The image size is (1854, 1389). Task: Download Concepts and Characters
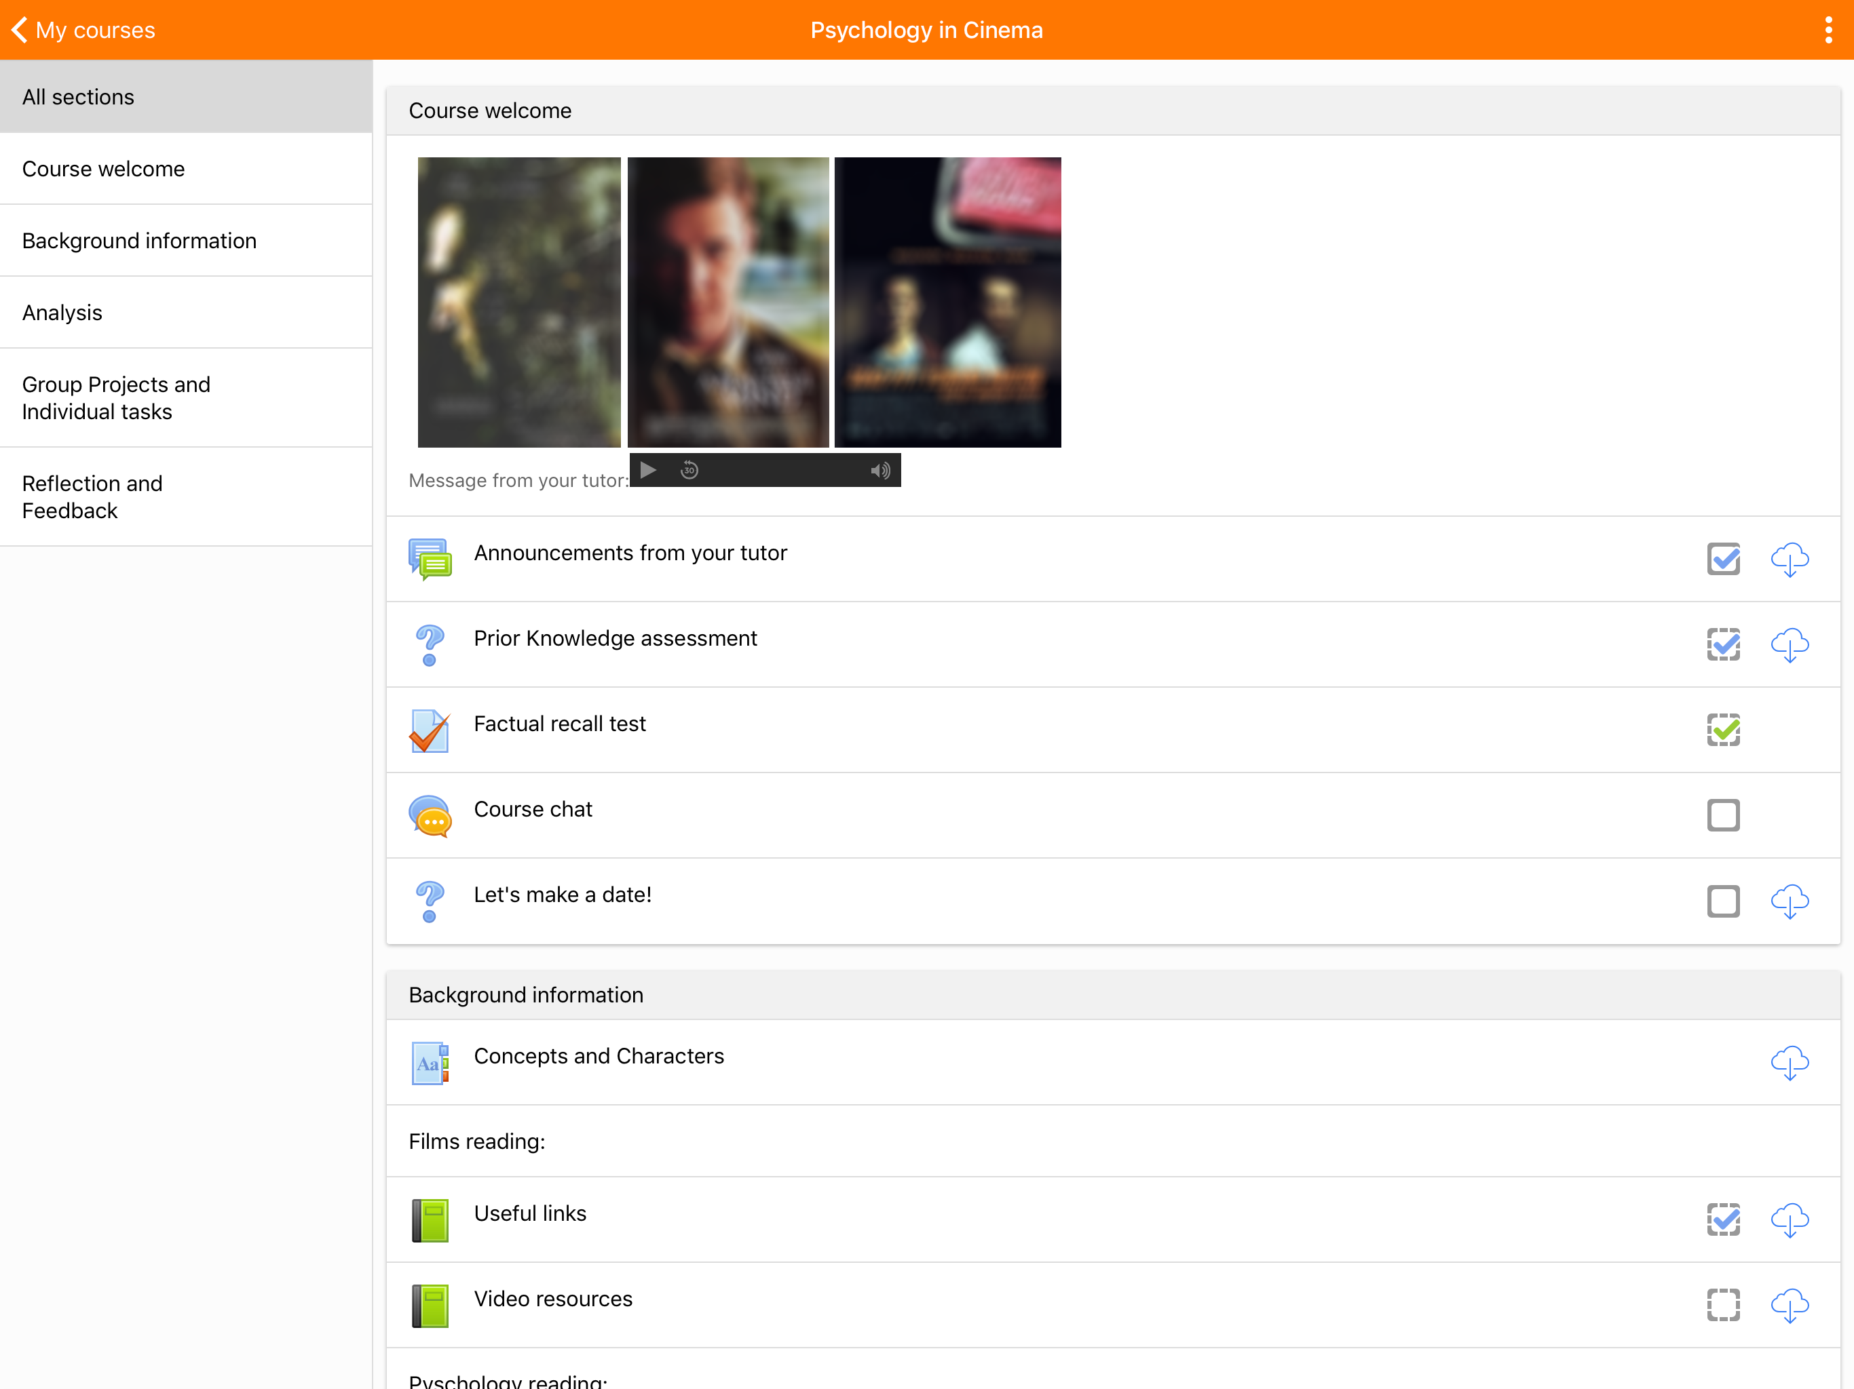tap(1790, 1063)
